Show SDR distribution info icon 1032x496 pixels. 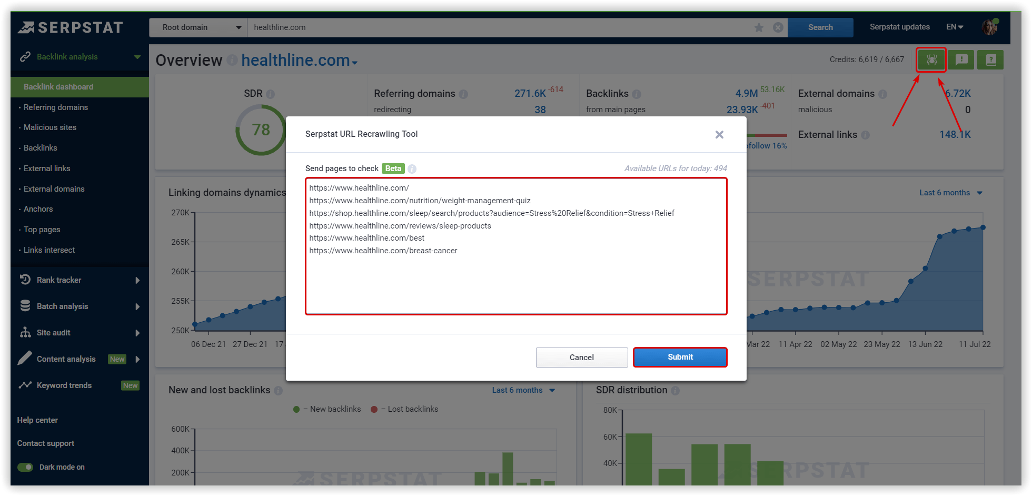pos(675,390)
